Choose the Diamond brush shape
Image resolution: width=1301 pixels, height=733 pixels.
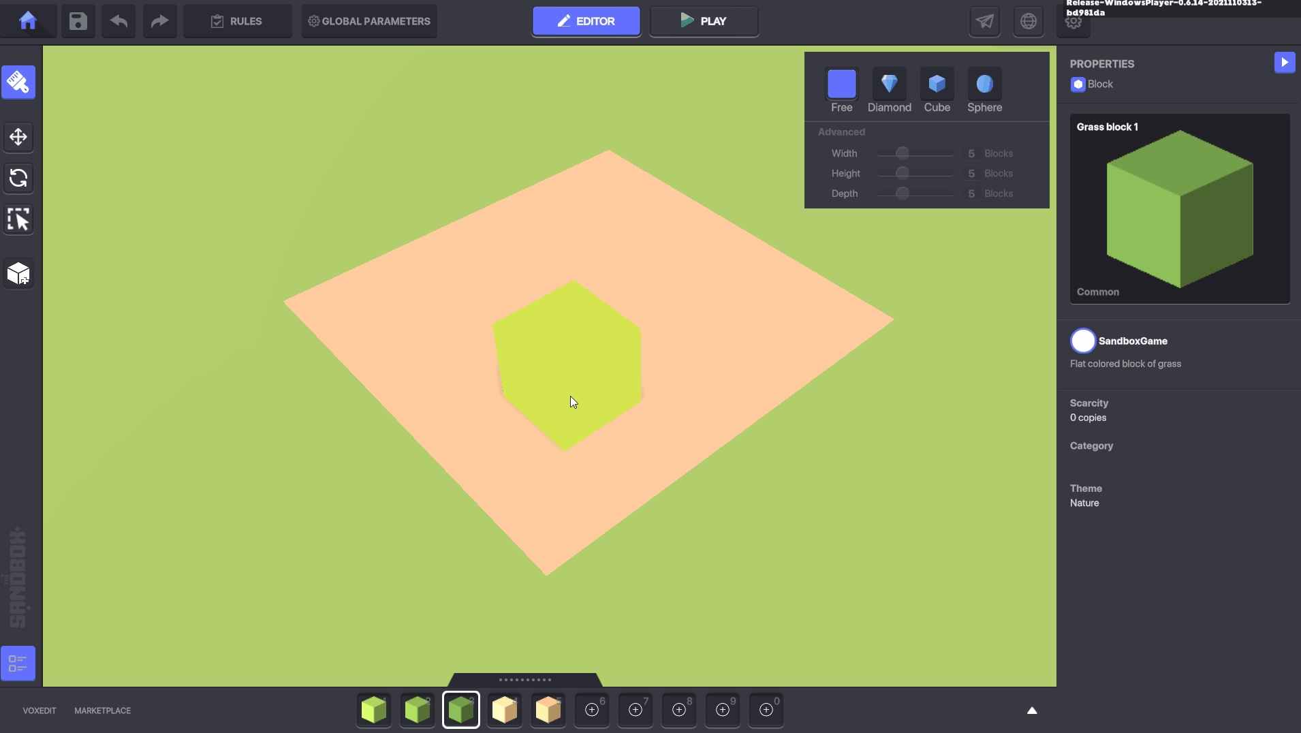(889, 84)
